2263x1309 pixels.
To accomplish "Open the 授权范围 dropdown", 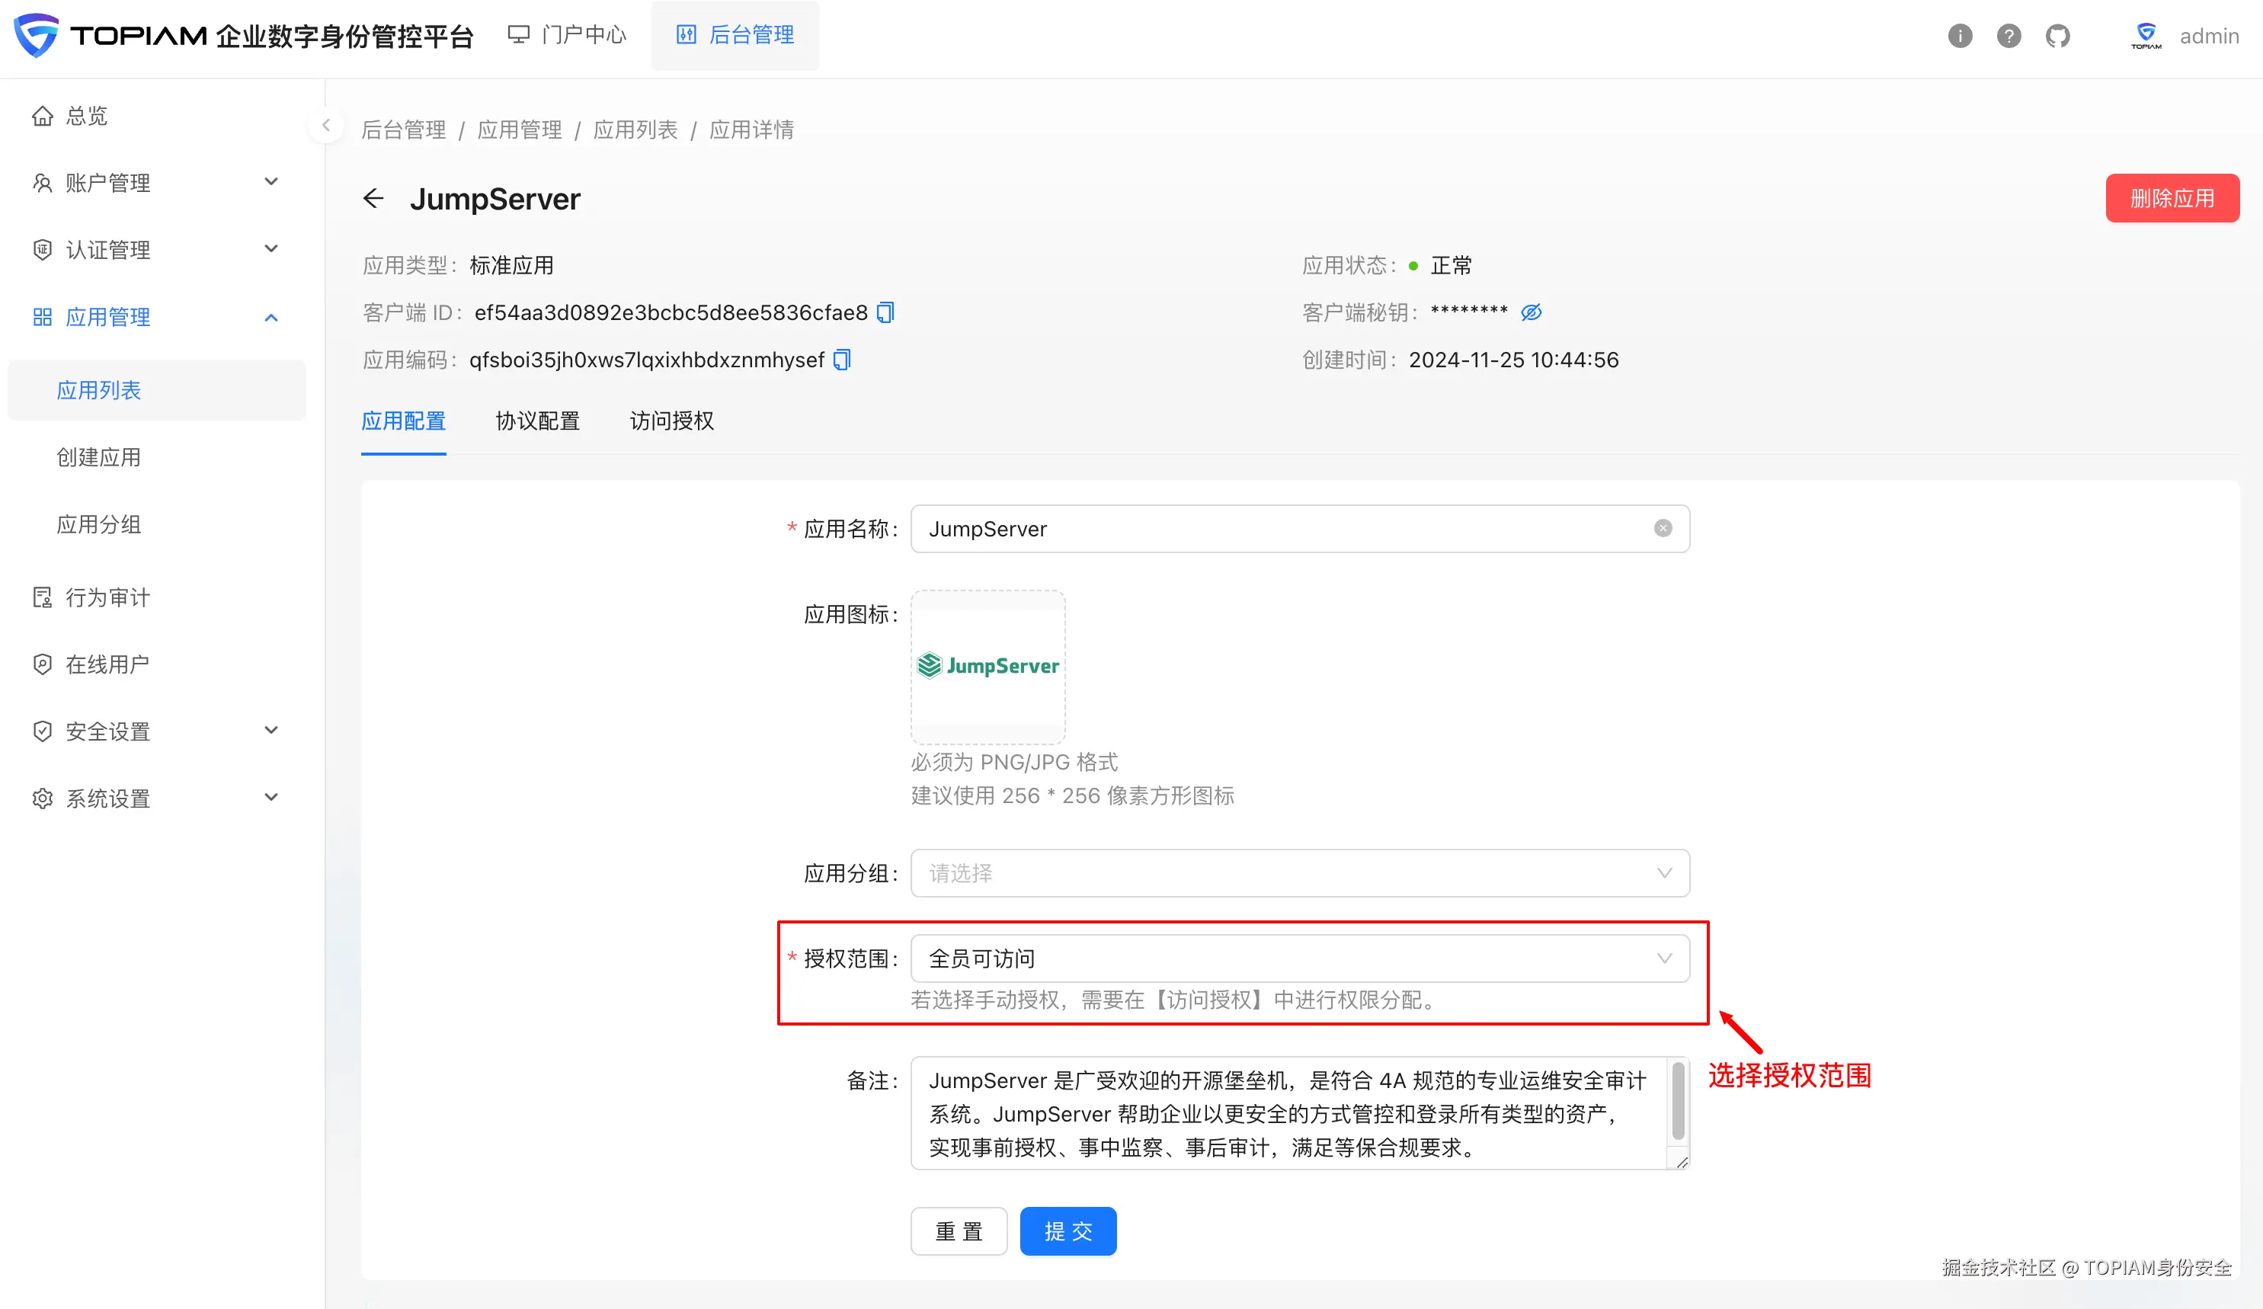I will [x=1299, y=959].
